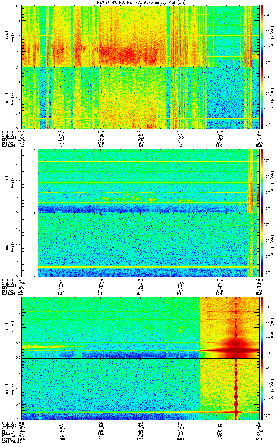Viewport: 277px width, 444px height.
Task: Click R_RE_SM label under THD panels
Action: (x=8, y=293)
